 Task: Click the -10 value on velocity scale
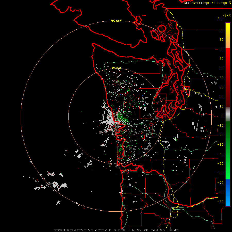(x=220, y=126)
